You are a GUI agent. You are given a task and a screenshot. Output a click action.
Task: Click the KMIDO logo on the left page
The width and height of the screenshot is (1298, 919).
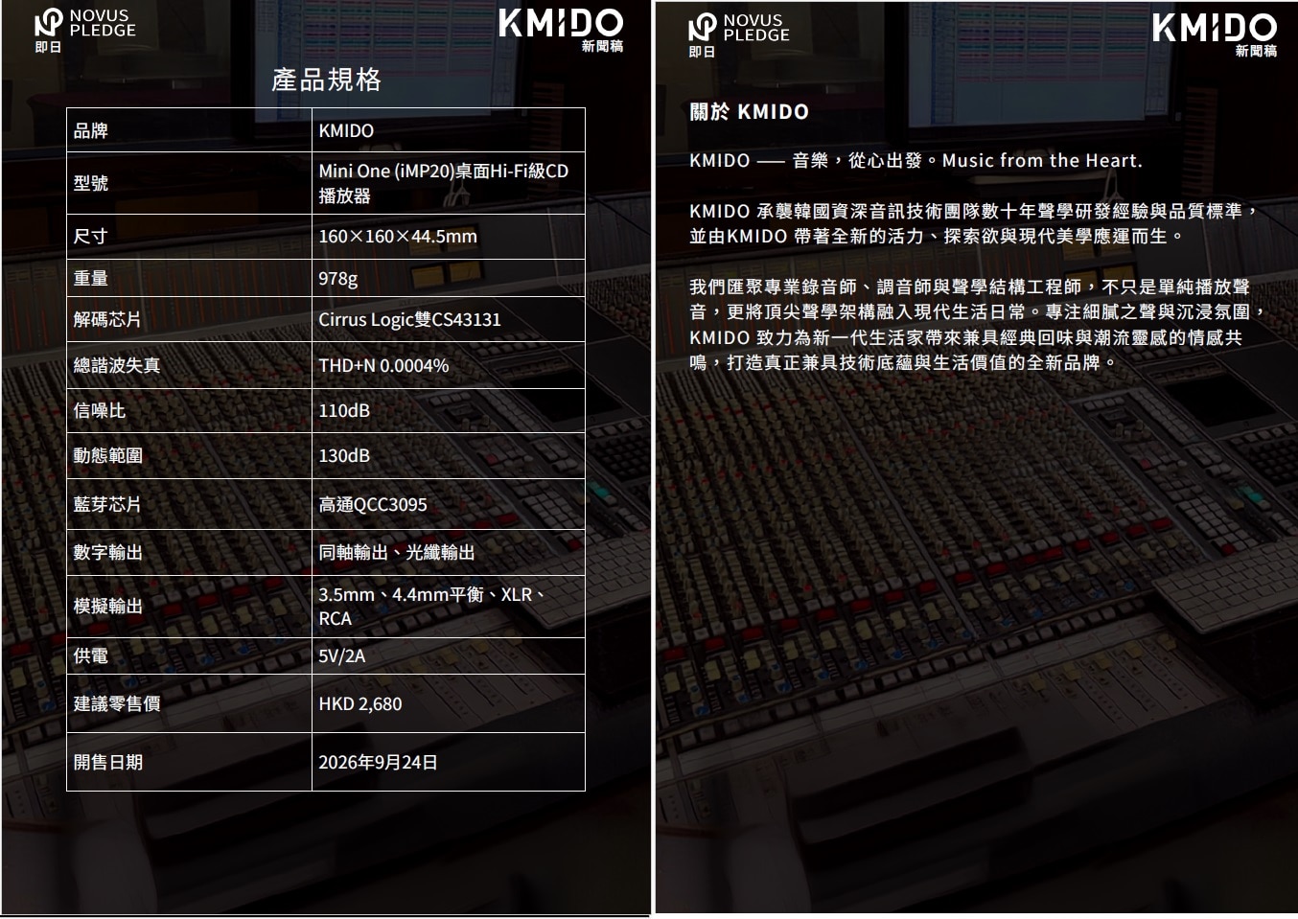point(561,23)
